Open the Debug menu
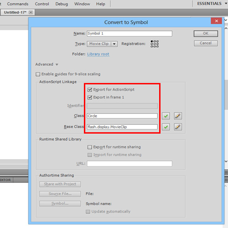228x228 pixels. pyautogui.click(x=62, y=4)
